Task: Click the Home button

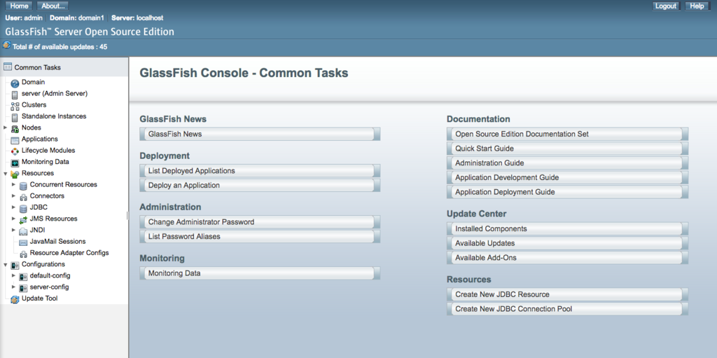Action: [19, 6]
